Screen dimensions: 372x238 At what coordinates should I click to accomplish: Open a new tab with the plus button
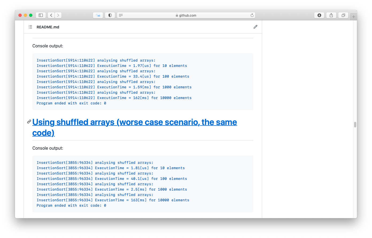click(x=354, y=16)
